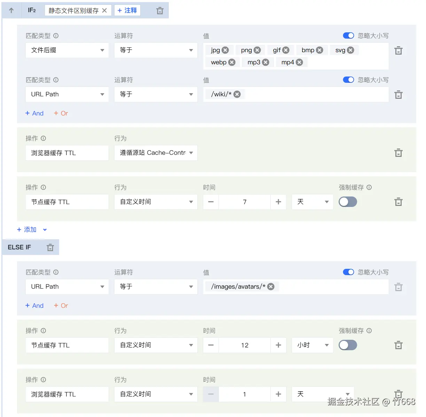Toggle 忽略大小写 for the /wiki/* condition
This screenshot has height=417, width=426.
click(348, 80)
